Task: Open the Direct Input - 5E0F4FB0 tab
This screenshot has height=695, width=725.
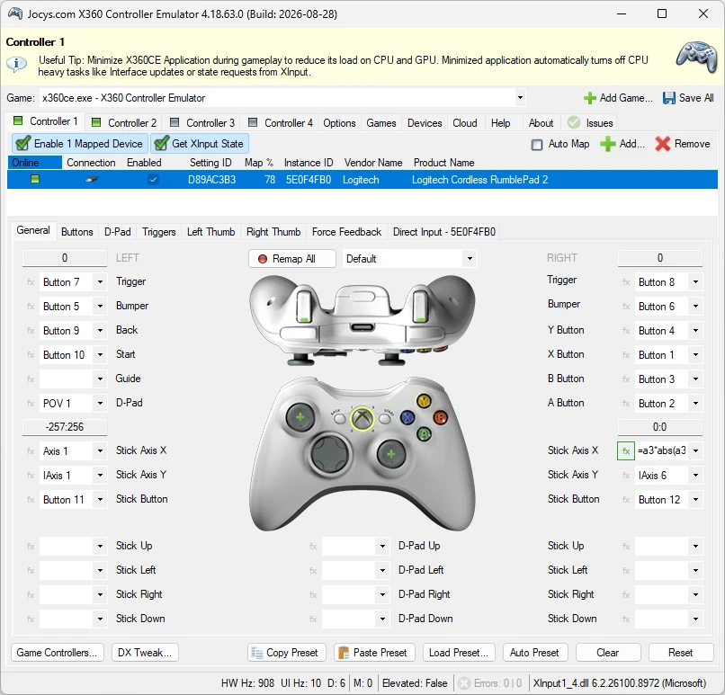Action: (444, 232)
